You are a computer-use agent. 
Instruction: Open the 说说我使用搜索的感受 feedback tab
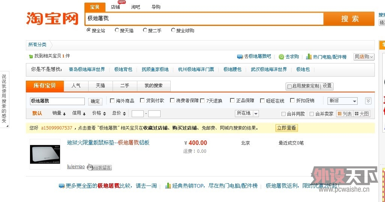point(4,99)
